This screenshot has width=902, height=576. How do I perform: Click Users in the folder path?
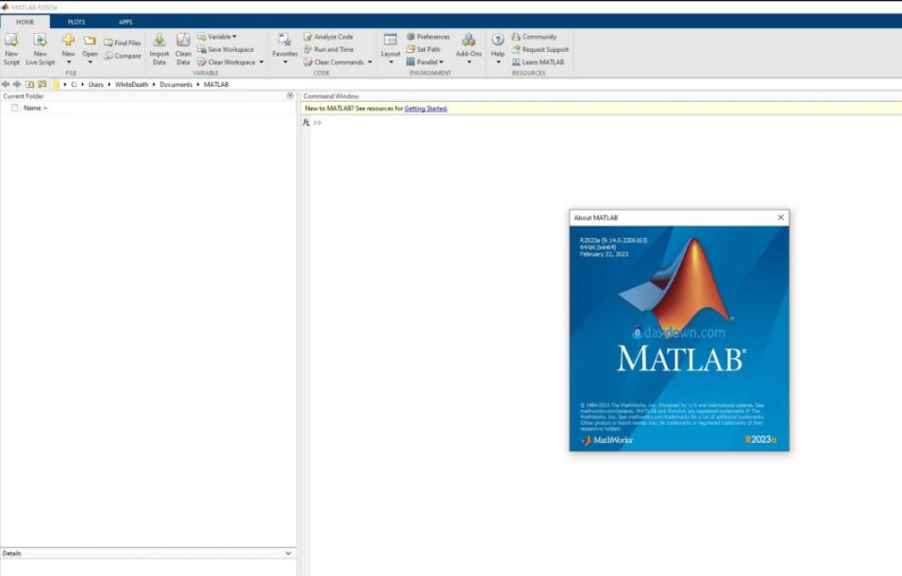pos(96,84)
